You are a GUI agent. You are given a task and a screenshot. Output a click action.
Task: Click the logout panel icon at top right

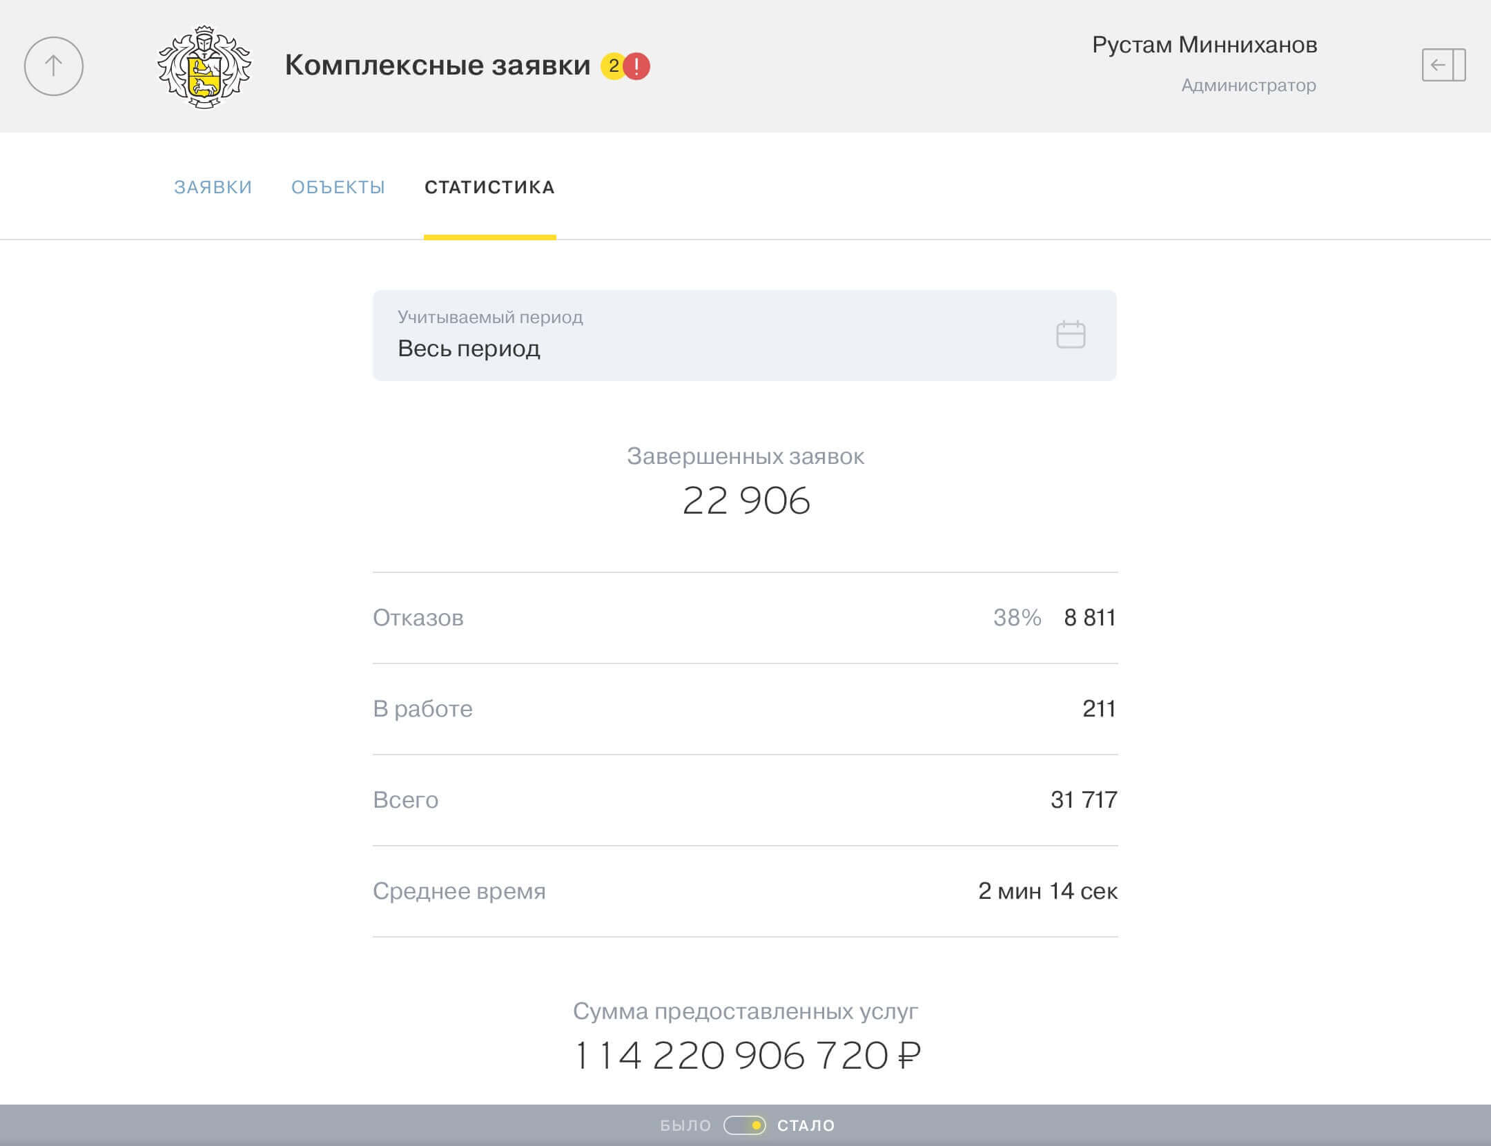pos(1443,65)
